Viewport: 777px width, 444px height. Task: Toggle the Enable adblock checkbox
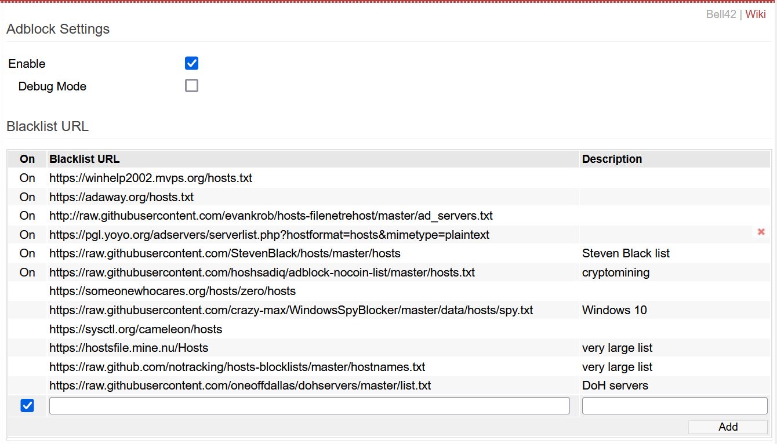point(191,63)
